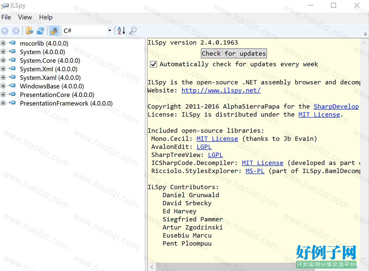The width and height of the screenshot is (369, 271).
Task: Click contributor name Artur Zgodzinski
Action: coord(193,227)
